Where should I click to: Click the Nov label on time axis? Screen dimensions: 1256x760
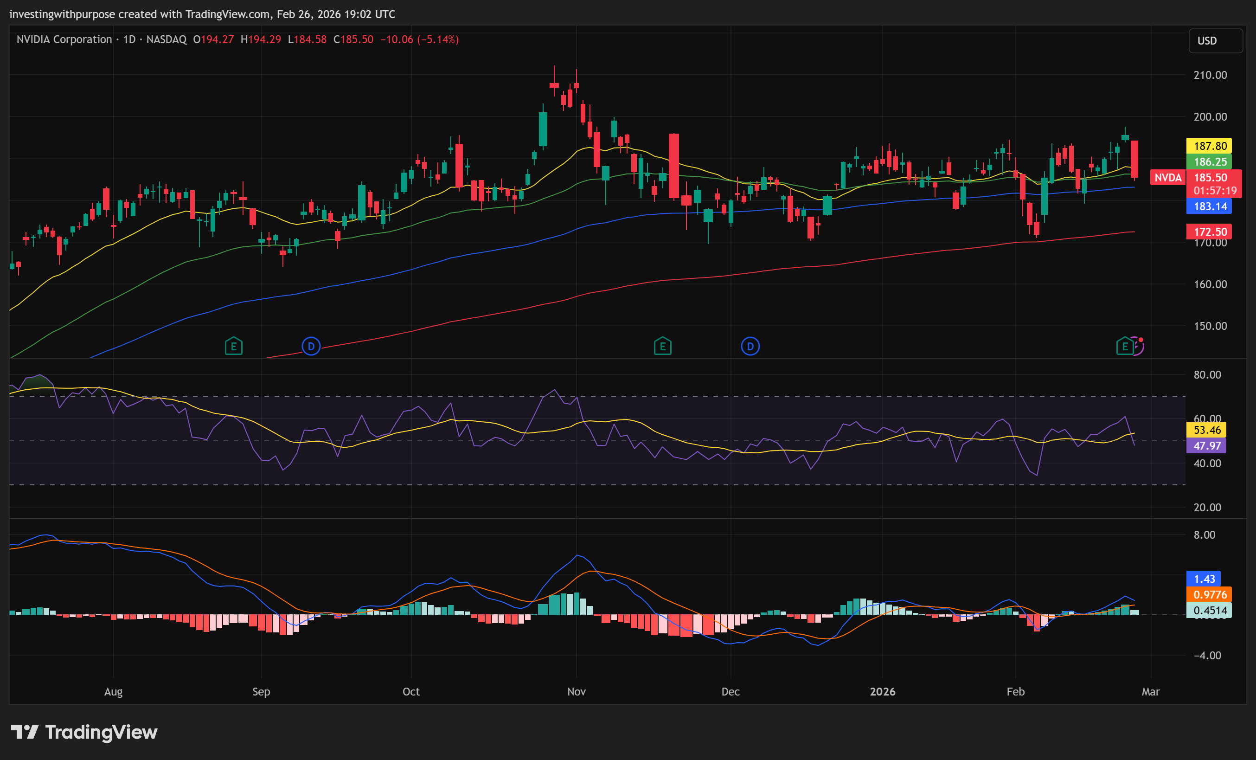pos(576,692)
